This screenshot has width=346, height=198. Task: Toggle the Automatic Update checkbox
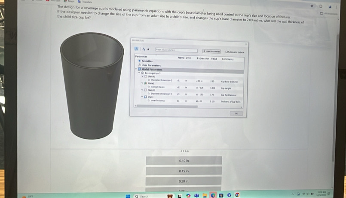227,52
